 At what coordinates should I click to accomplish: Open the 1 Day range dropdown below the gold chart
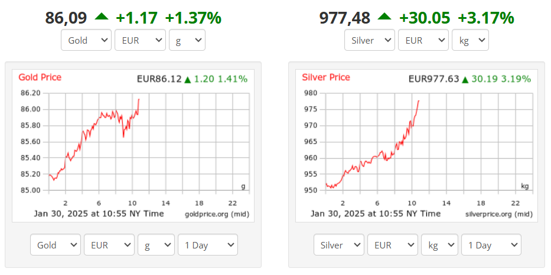(207, 245)
